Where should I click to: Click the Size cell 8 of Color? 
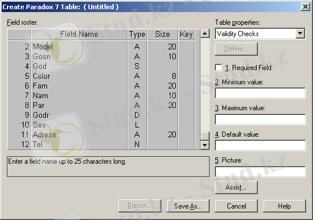point(163,76)
